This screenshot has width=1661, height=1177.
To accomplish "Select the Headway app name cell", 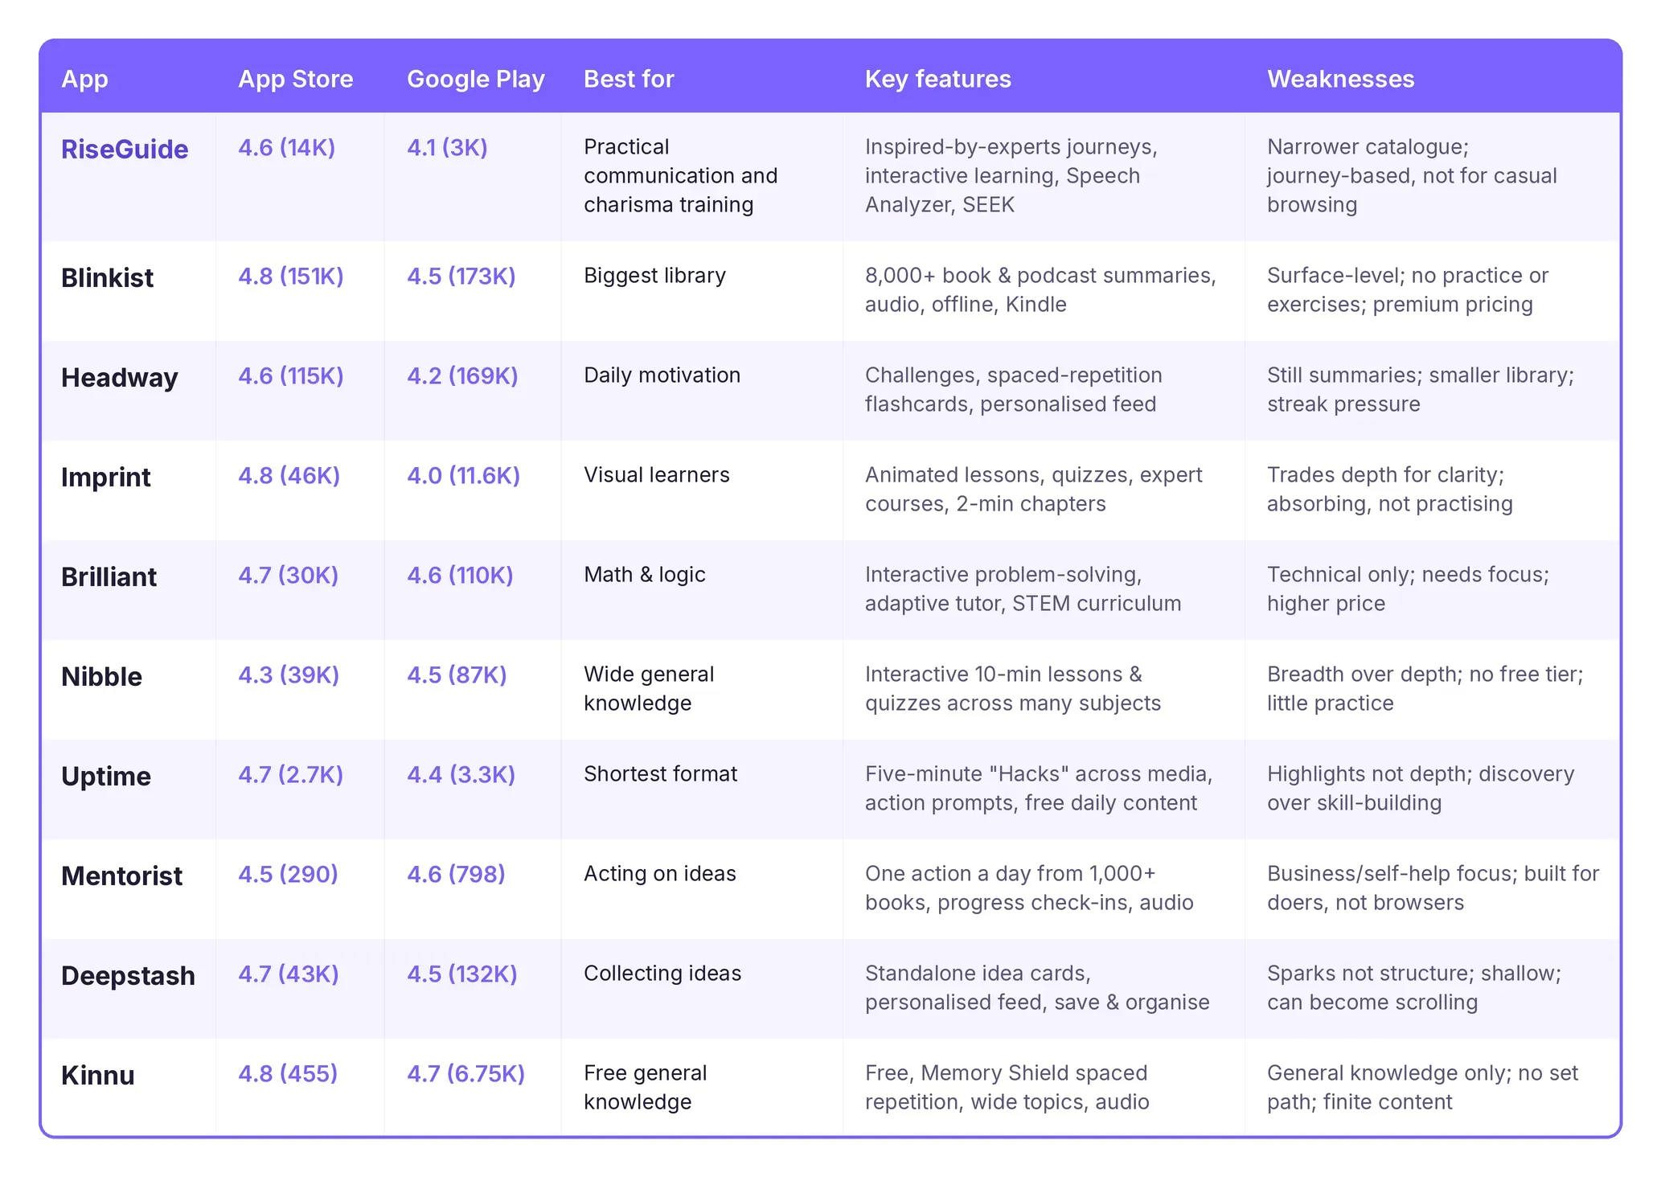I will pos(119,377).
